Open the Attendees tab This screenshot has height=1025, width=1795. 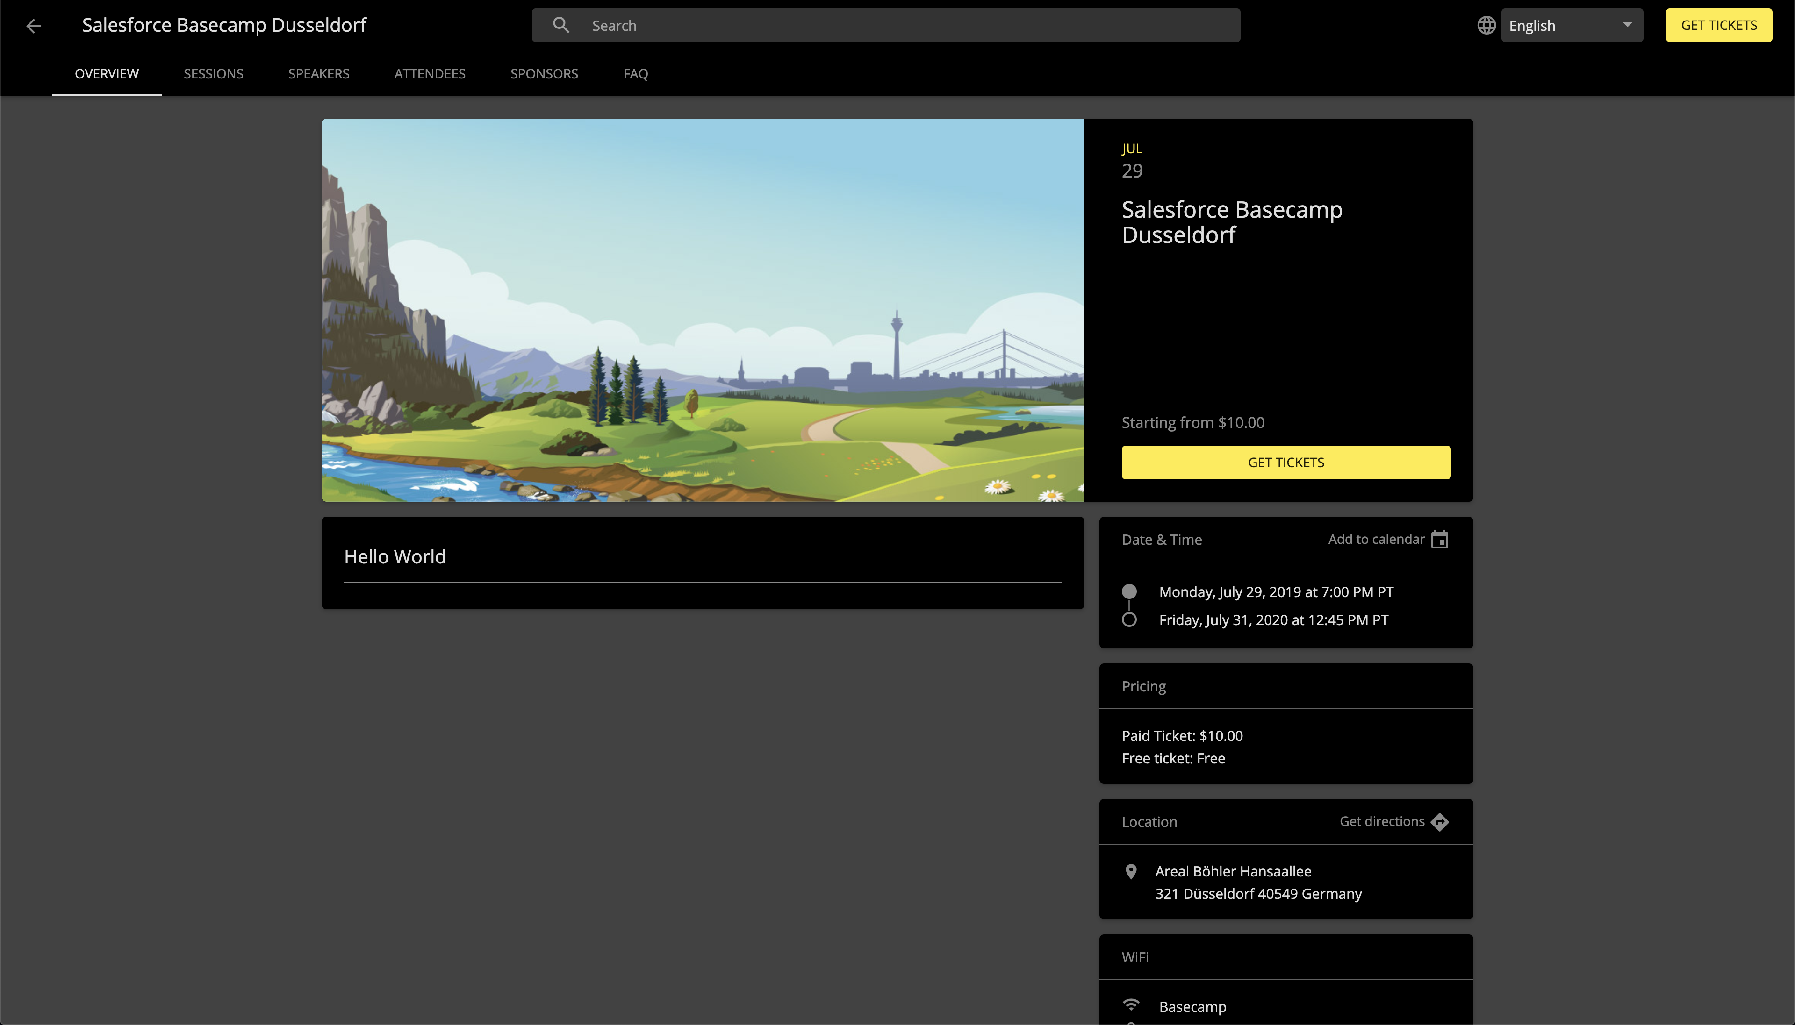430,74
